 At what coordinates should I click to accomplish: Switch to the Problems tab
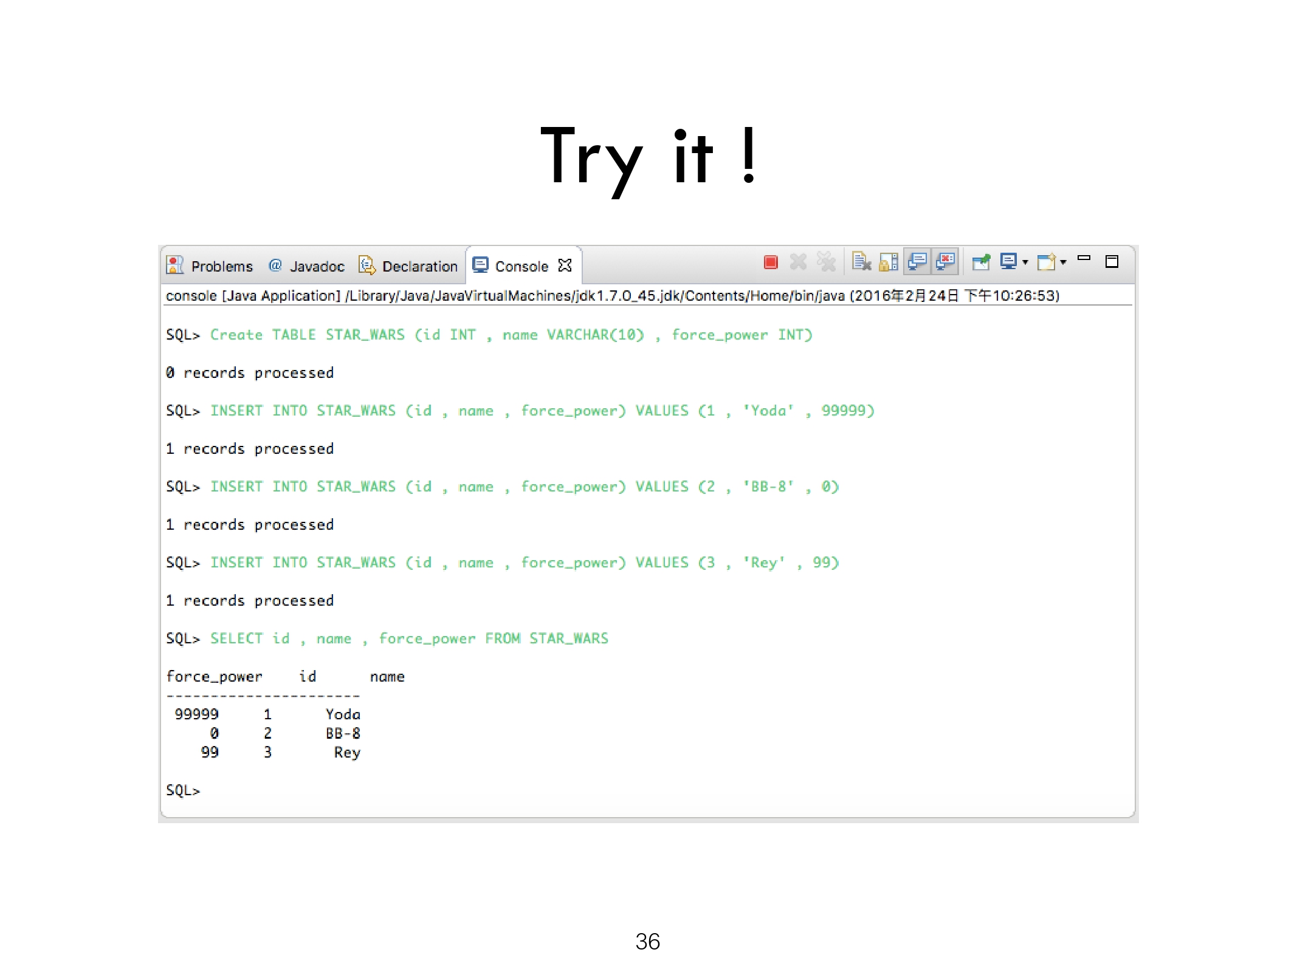(x=221, y=267)
